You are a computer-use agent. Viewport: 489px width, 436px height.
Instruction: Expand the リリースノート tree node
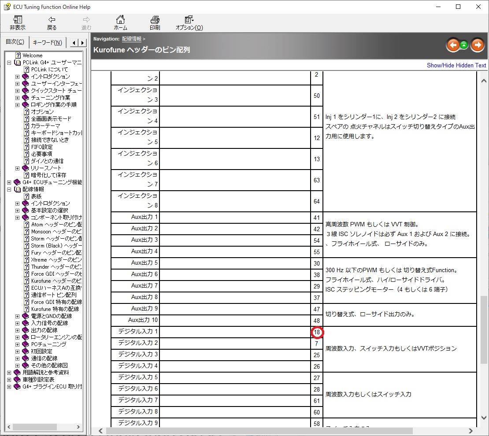coord(18,168)
